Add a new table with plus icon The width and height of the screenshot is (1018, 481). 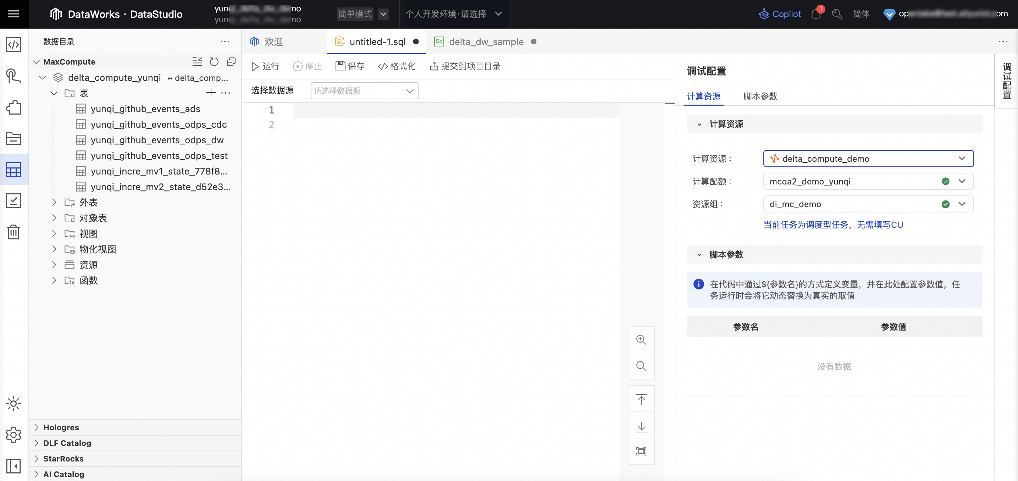(x=211, y=93)
